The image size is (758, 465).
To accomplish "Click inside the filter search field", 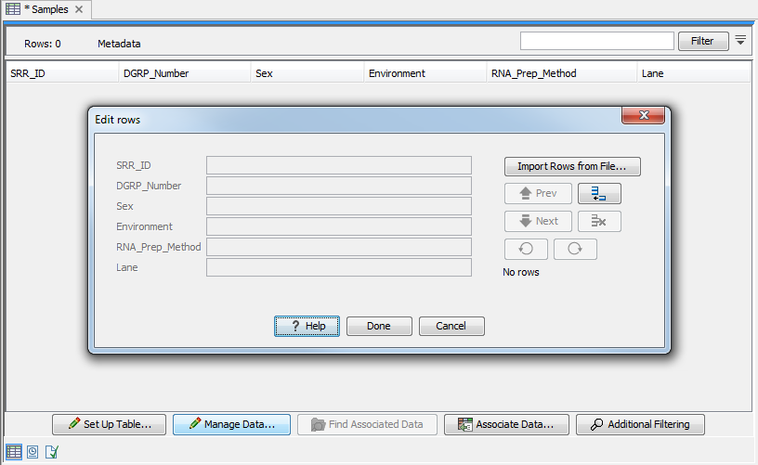I will coord(596,41).
